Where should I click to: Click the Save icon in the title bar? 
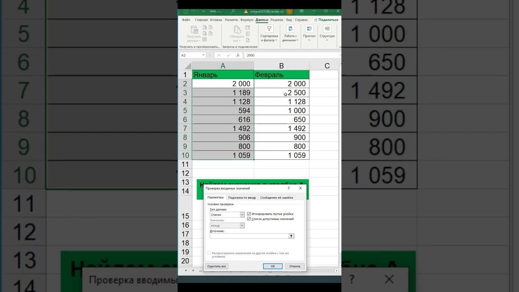coord(185,11)
